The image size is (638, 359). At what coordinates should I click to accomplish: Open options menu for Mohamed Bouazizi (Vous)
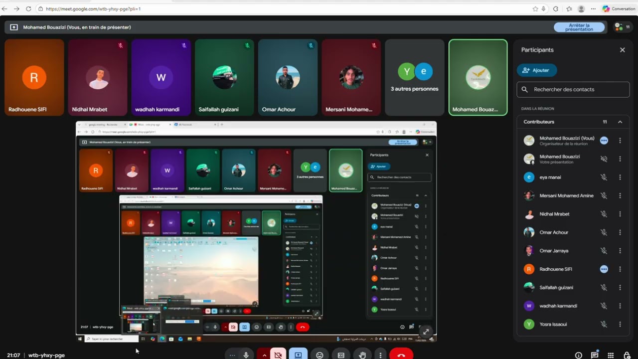click(620, 141)
